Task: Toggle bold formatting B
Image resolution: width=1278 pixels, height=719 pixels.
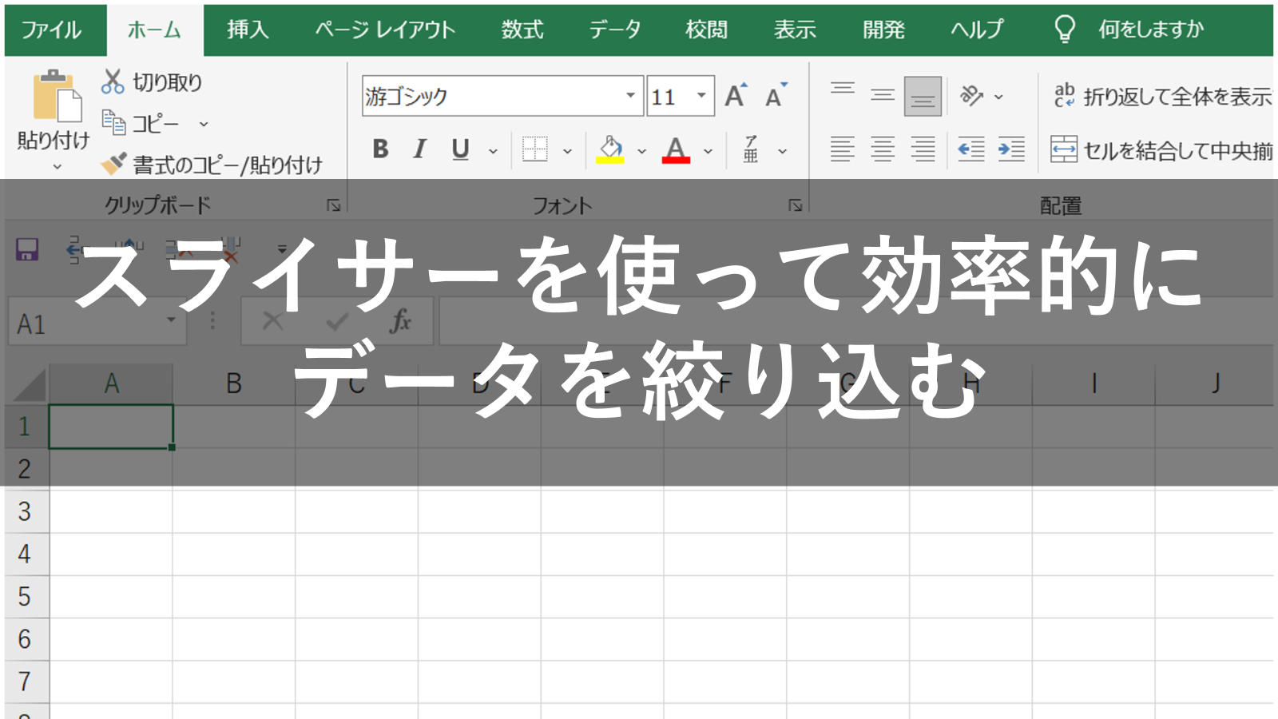Action: point(380,149)
